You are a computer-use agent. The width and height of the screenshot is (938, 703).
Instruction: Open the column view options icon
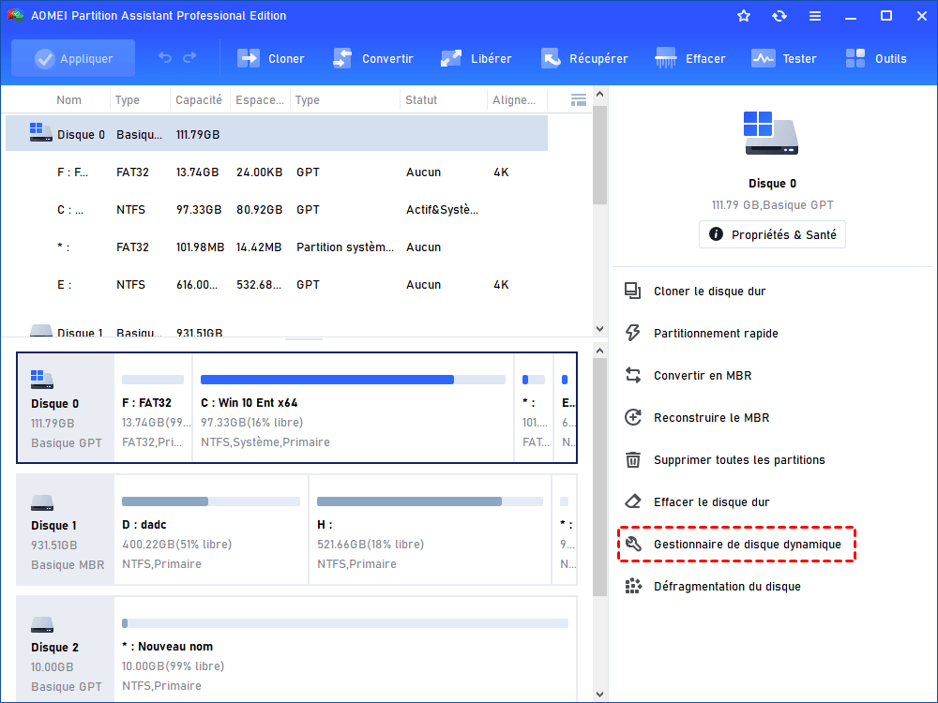coord(578,99)
